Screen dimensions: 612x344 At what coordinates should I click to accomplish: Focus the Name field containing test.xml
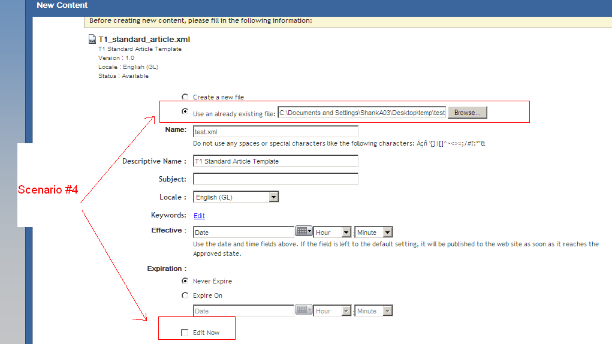pos(276,131)
